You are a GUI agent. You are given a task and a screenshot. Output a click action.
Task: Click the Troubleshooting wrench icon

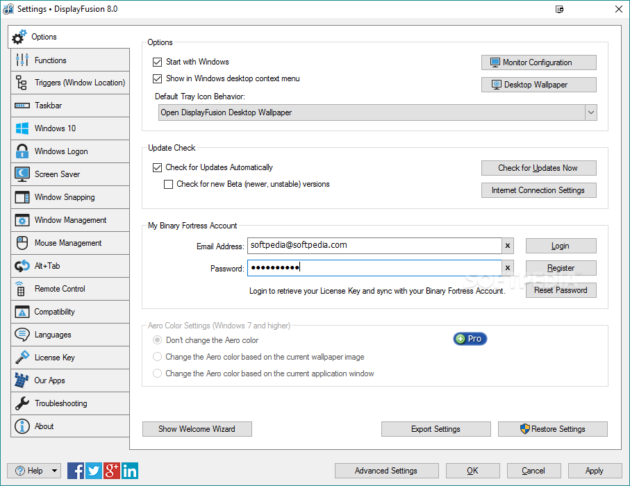point(22,403)
